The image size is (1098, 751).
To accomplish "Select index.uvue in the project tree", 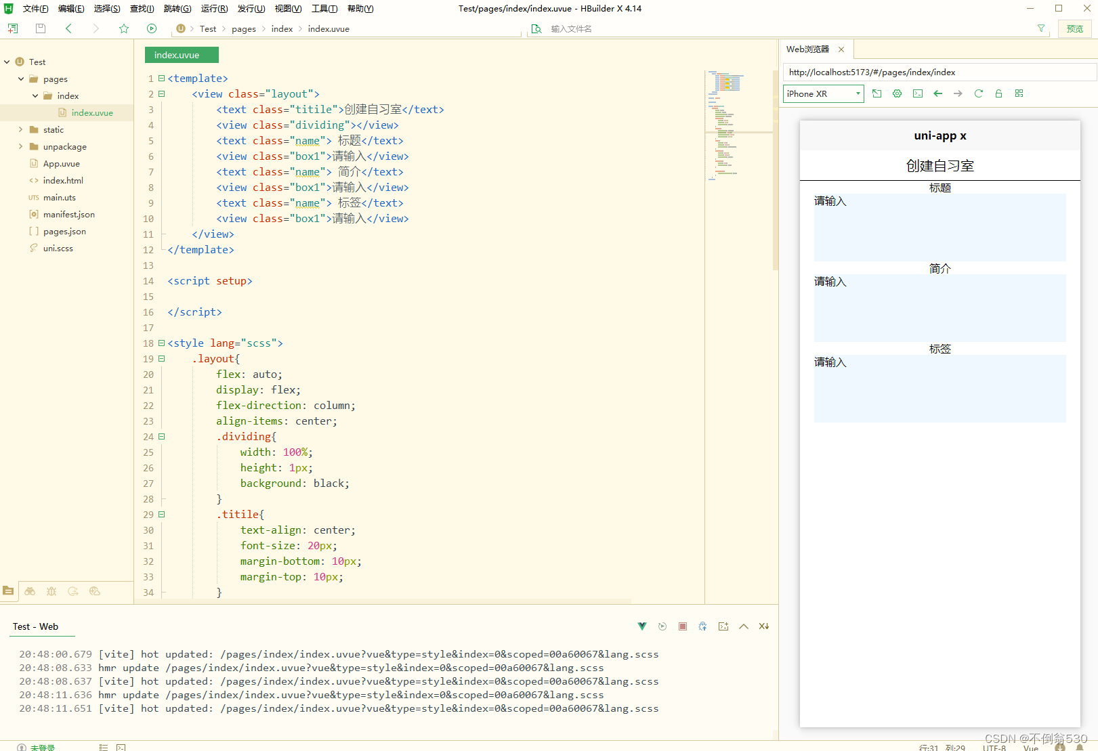I will point(92,113).
